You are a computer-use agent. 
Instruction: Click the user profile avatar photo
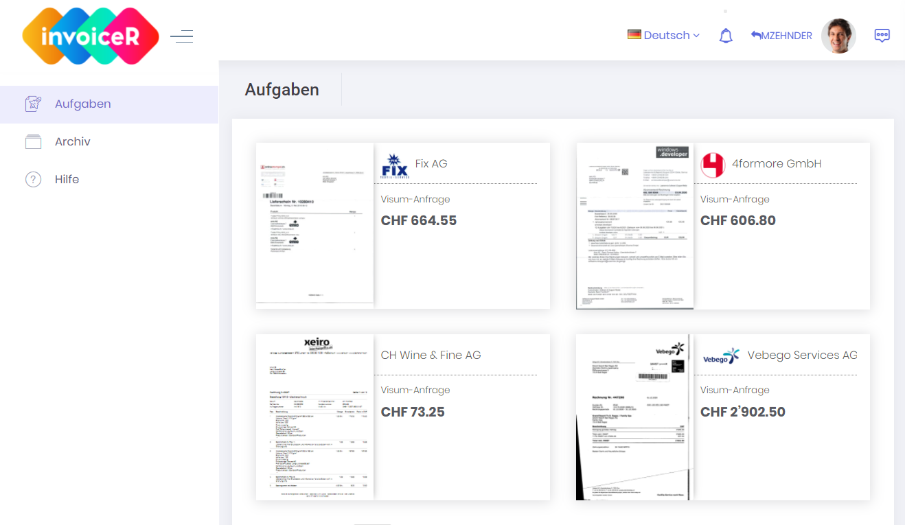click(x=838, y=35)
